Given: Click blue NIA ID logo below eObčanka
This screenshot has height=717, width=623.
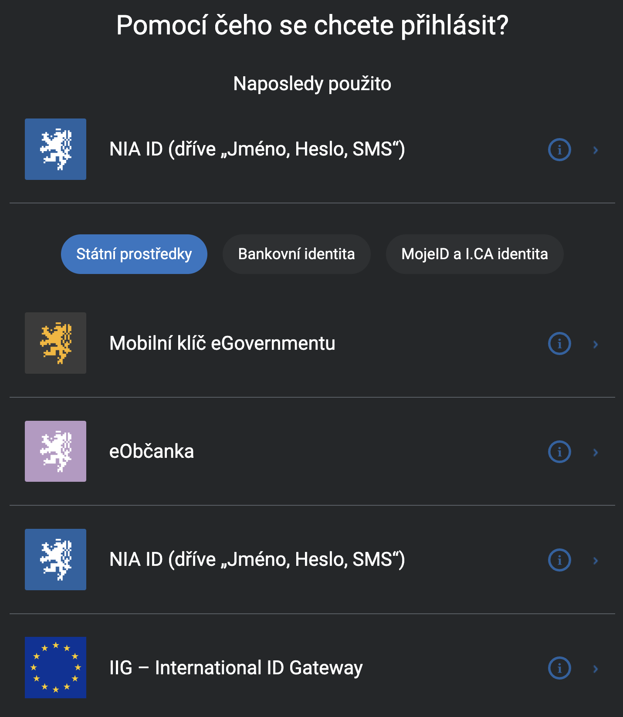Looking at the screenshot, I should click(55, 560).
